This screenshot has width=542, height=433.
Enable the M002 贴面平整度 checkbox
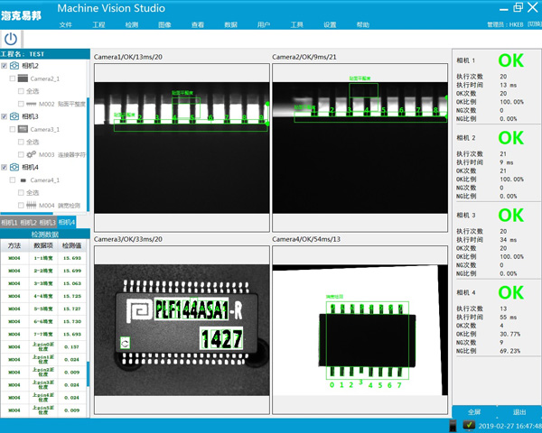pos(22,104)
